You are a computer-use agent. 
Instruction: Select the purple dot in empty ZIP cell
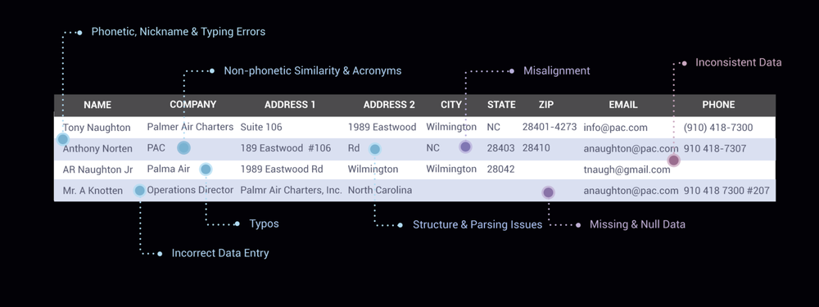[548, 192]
